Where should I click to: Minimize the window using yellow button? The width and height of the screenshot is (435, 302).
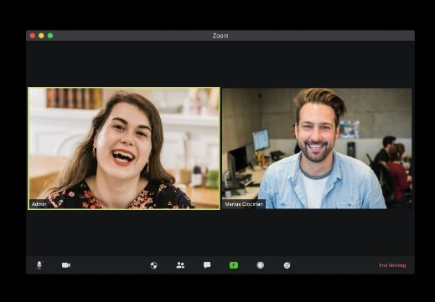[41, 35]
